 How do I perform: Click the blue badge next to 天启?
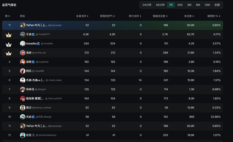pos(34,117)
